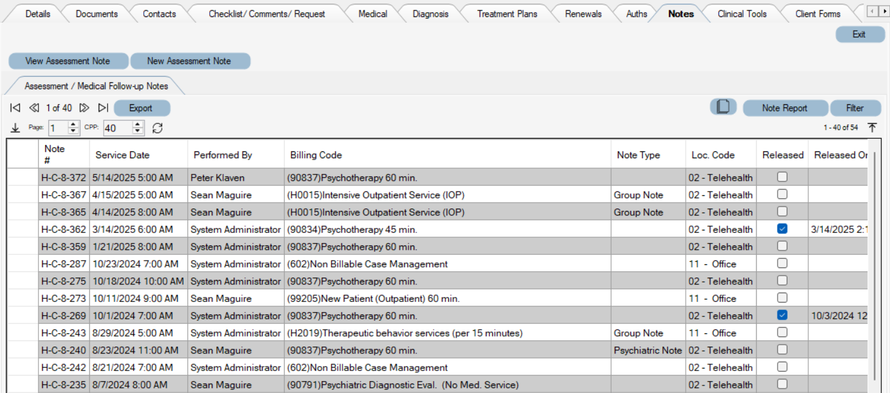Export the notes list
Screen dimensions: 890x393
pos(141,107)
